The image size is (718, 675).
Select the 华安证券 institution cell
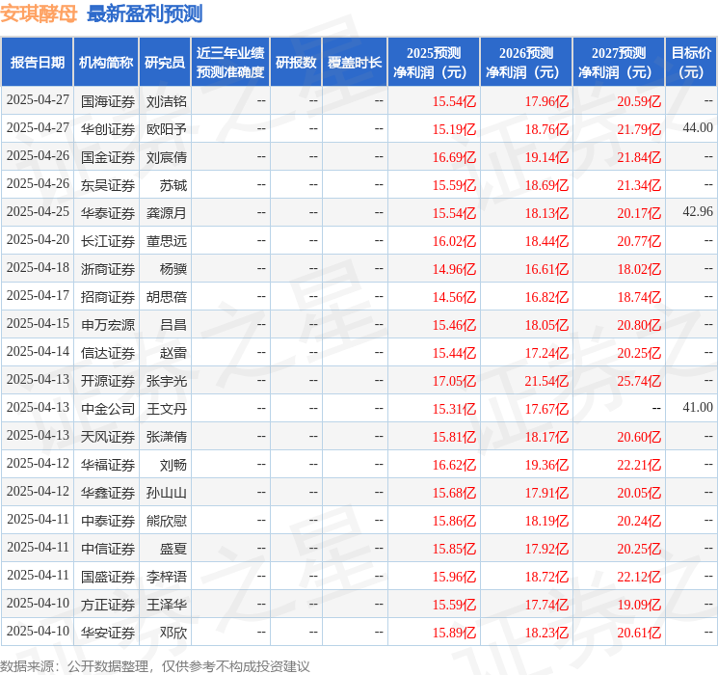108,633
